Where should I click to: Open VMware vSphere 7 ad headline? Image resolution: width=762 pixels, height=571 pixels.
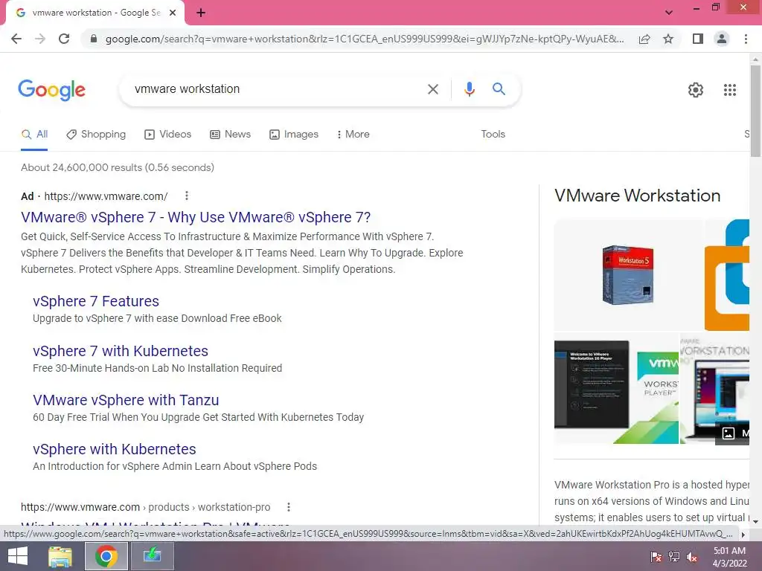point(196,218)
